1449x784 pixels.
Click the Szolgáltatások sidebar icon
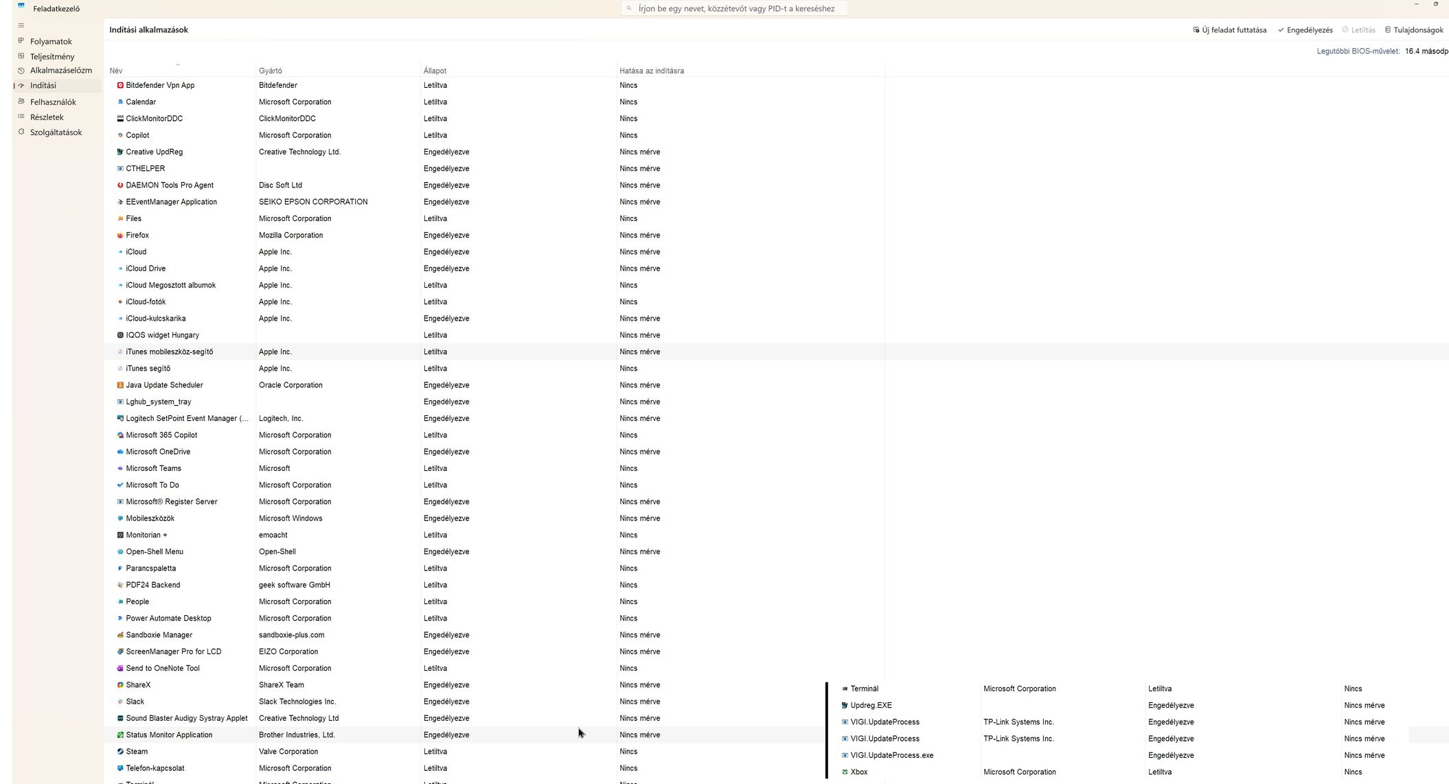[21, 132]
